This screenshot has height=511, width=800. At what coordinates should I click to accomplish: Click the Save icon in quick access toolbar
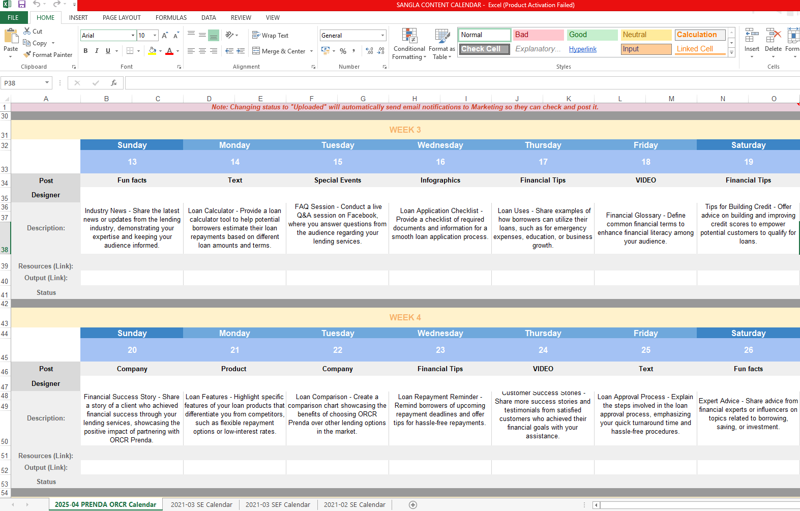(x=22, y=5)
